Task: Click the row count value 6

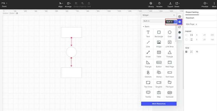Action: click(x=197, y=40)
